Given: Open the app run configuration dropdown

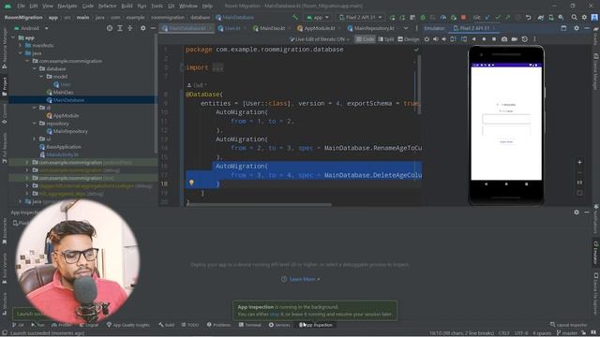Looking at the screenshot, I should 318,17.
